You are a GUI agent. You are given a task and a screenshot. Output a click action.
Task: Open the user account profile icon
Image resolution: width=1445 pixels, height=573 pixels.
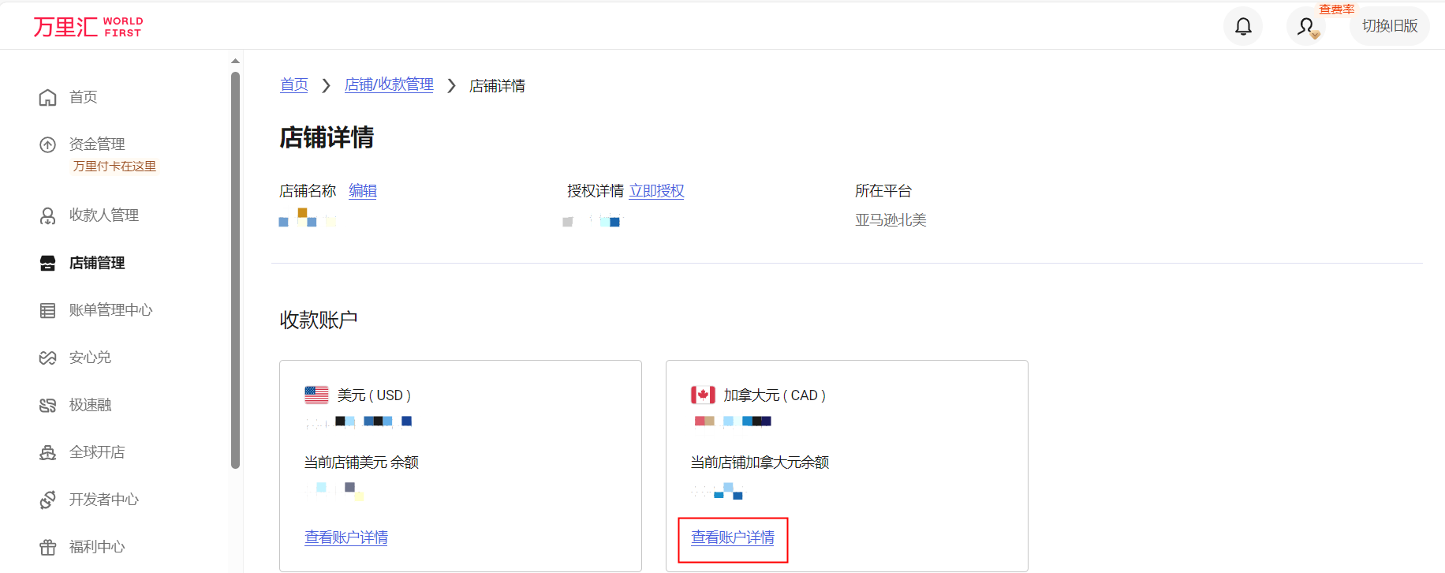1306,27
